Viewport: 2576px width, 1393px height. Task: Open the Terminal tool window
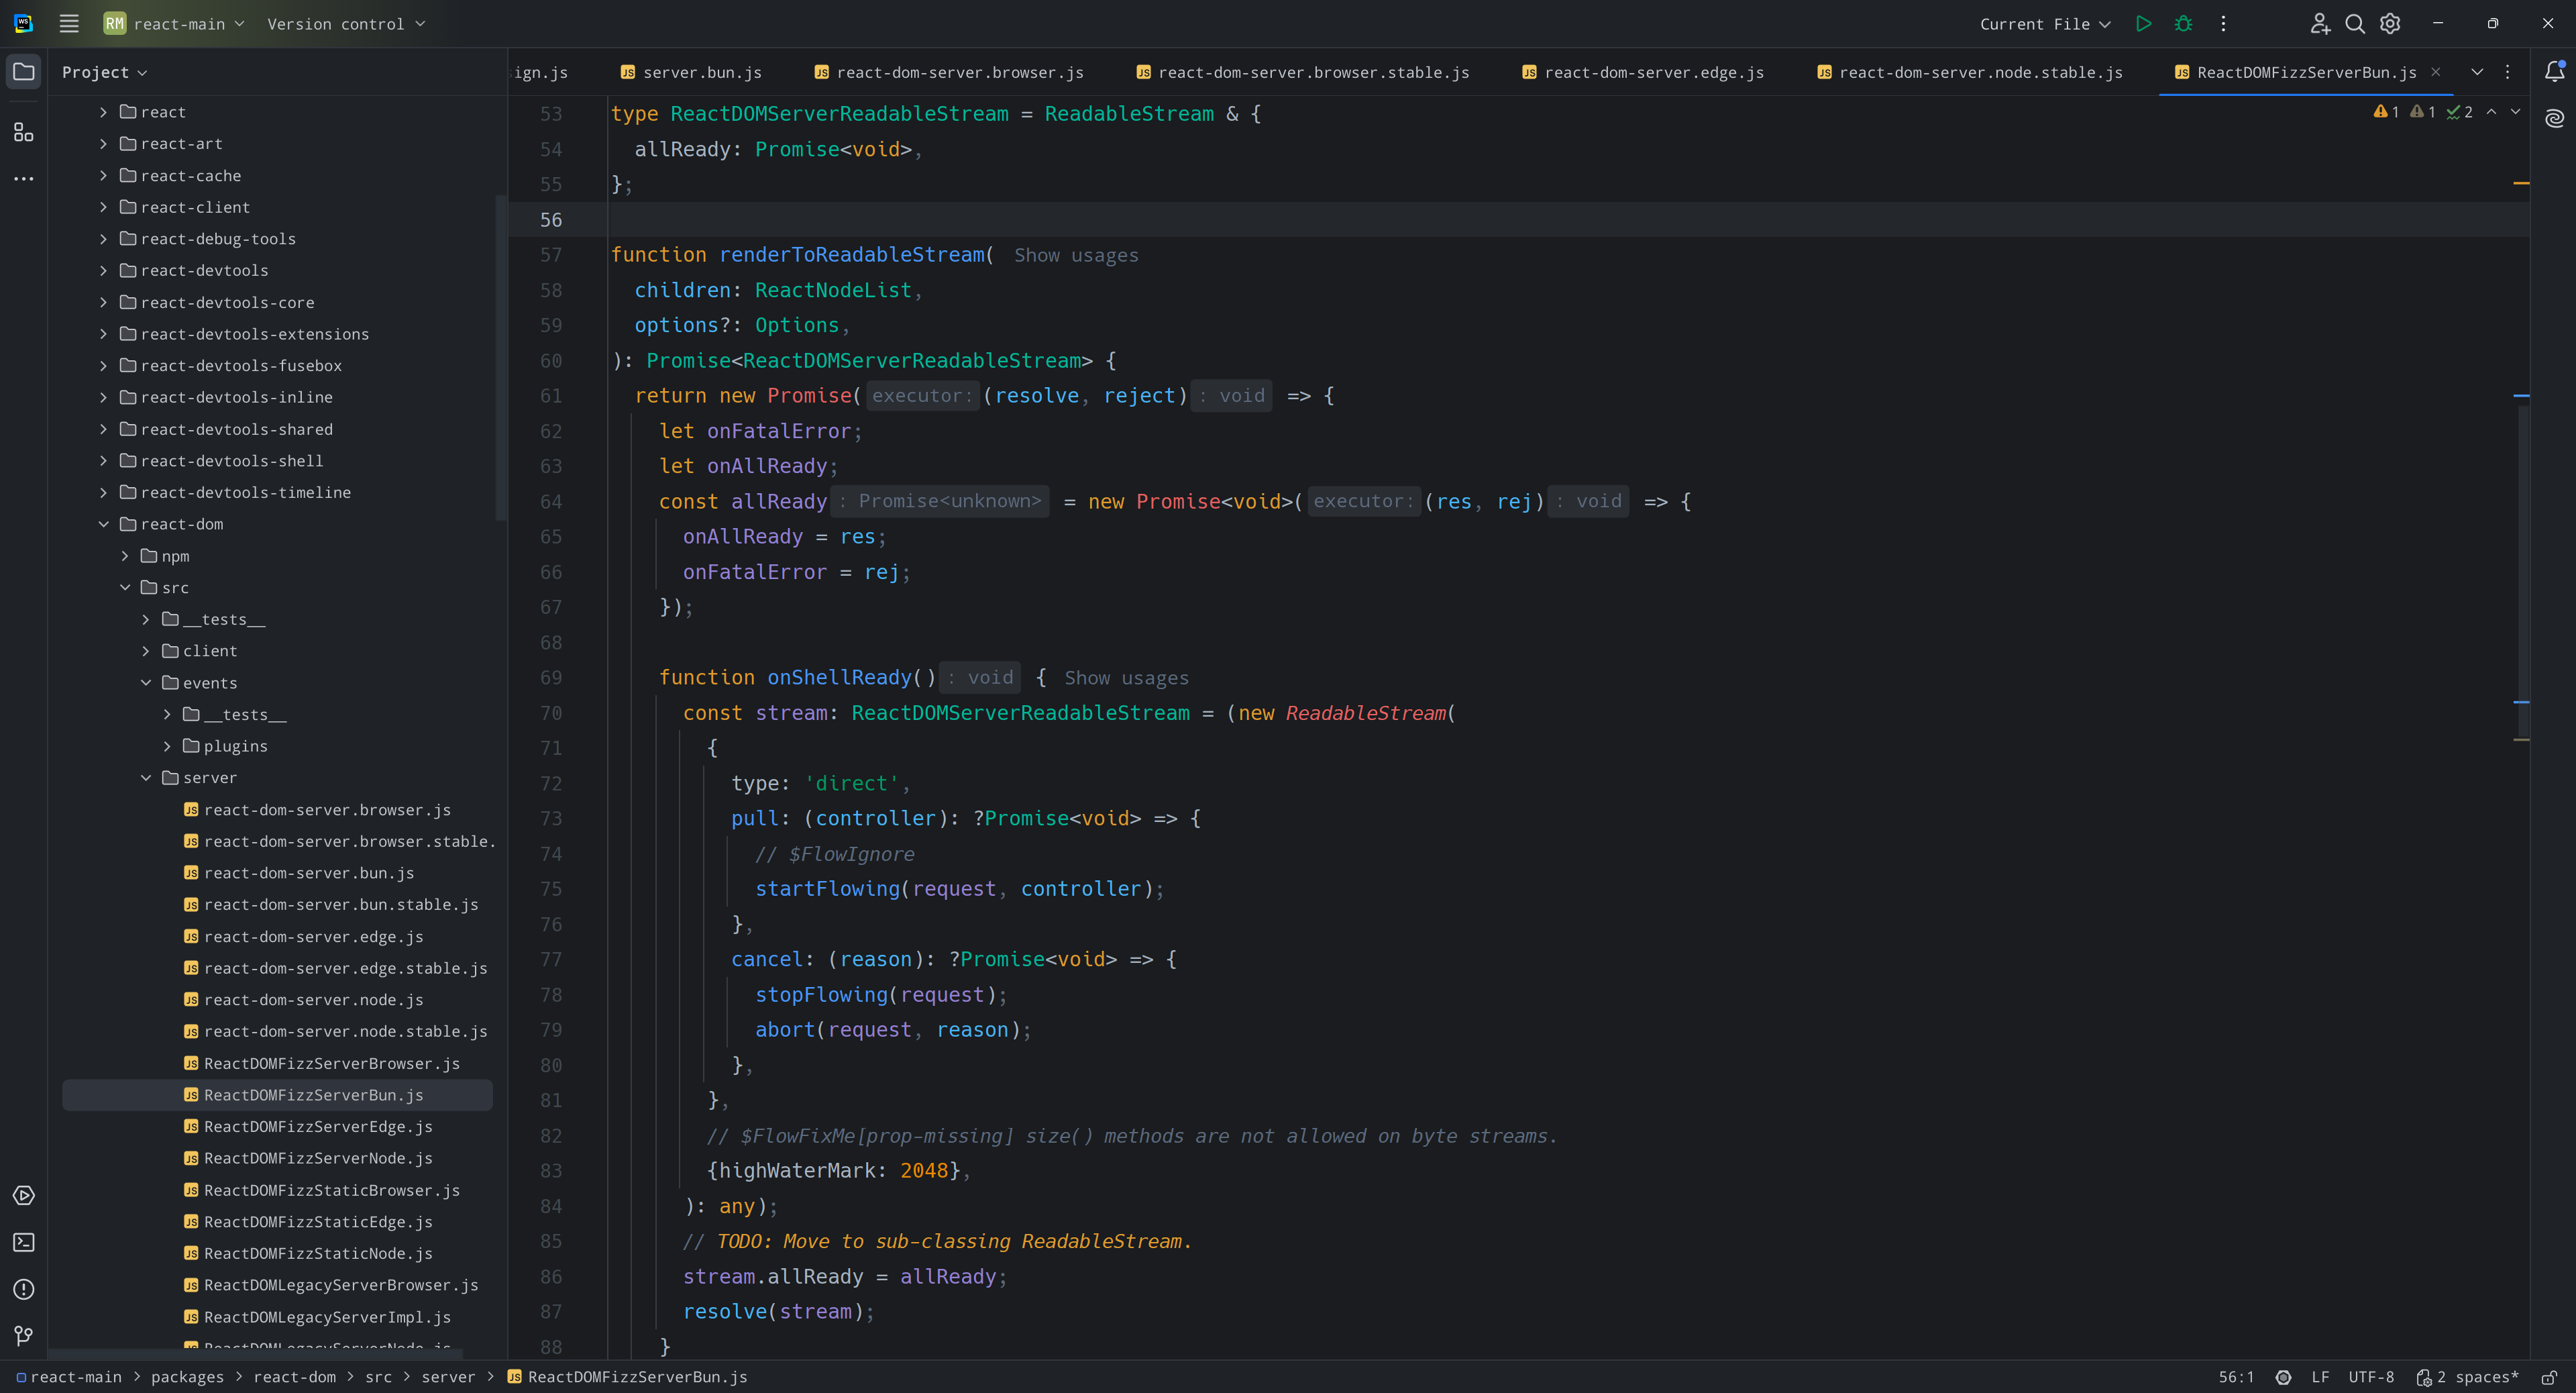pos(23,1242)
